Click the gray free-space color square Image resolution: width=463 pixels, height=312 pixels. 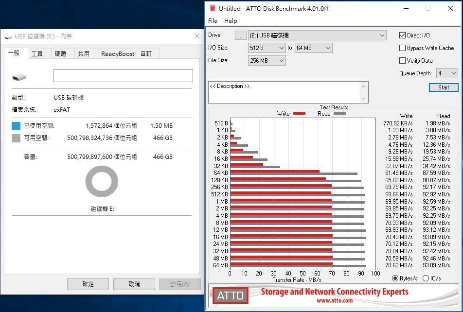[16, 138]
